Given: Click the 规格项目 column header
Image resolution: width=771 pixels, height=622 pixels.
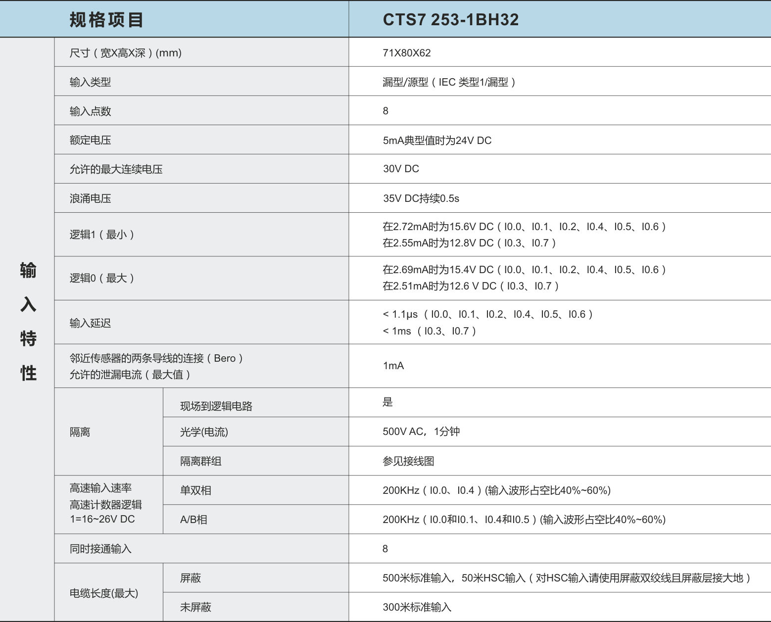Looking at the screenshot, I should (x=106, y=20).
